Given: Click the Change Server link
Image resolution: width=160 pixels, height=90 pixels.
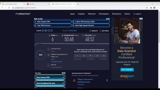Looking at the screenshot, I should point(56,62).
